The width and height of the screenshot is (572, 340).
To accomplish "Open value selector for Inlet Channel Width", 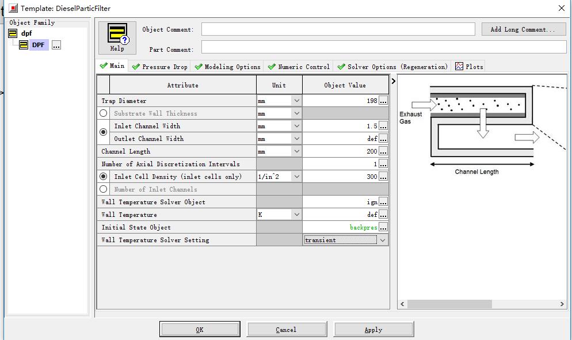I will 383,126.
